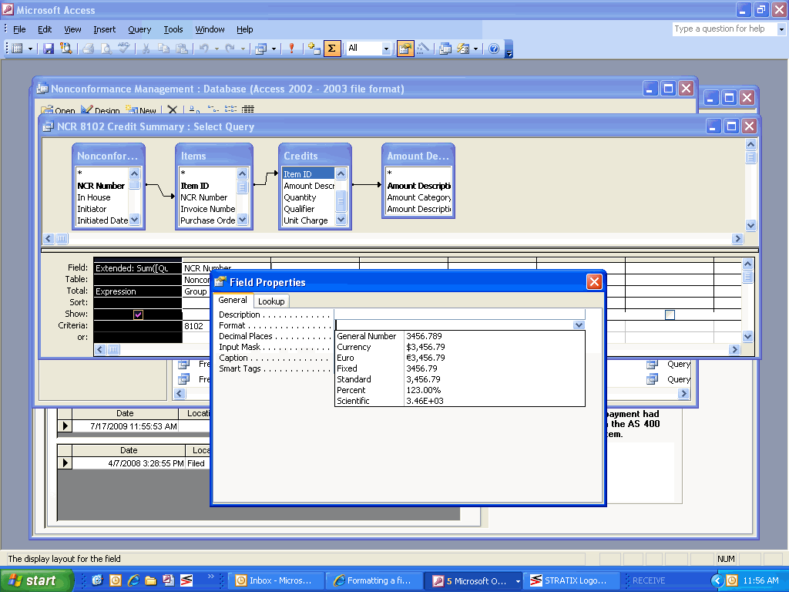Open the Query menu
789x592 pixels.
[139, 29]
